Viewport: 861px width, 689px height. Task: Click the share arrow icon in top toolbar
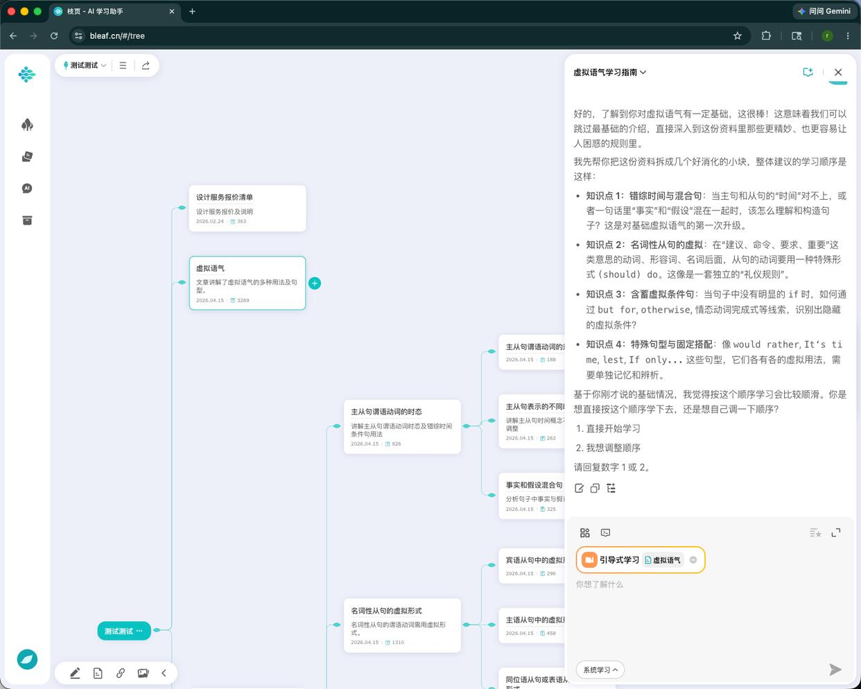point(146,66)
